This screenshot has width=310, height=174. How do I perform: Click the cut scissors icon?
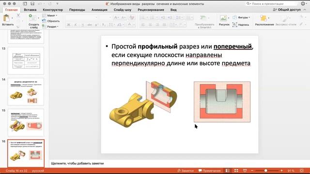tap(18, 15)
